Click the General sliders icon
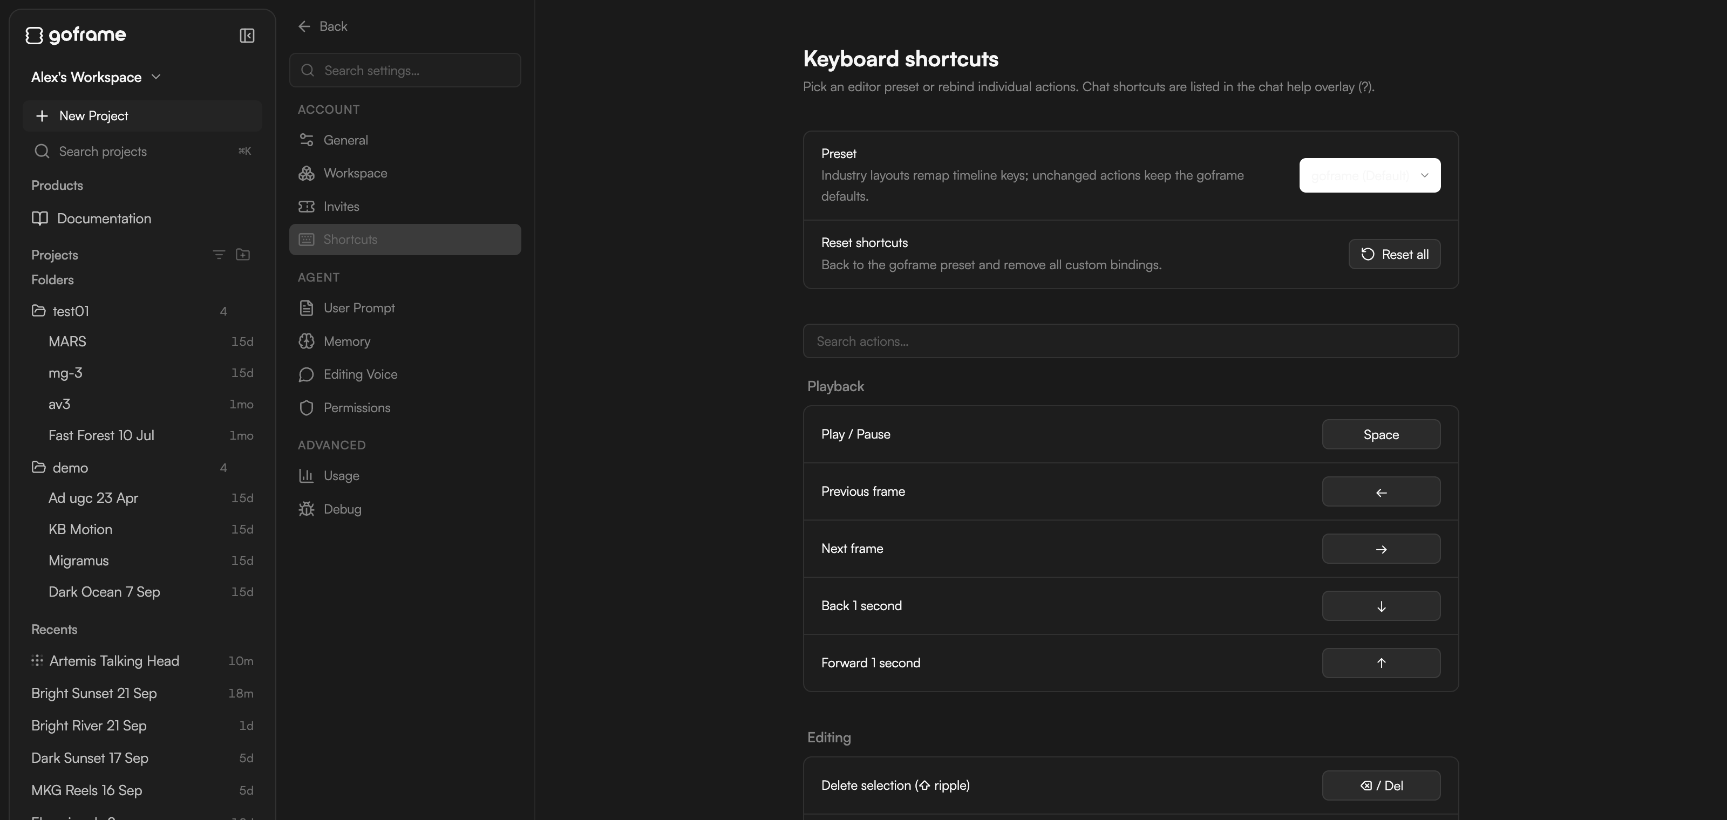This screenshot has width=1727, height=820. (x=307, y=140)
